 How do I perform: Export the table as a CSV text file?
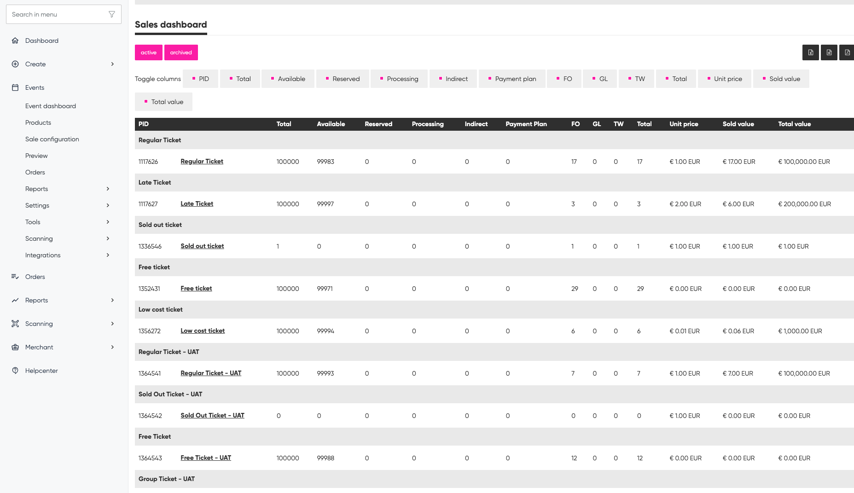829,52
